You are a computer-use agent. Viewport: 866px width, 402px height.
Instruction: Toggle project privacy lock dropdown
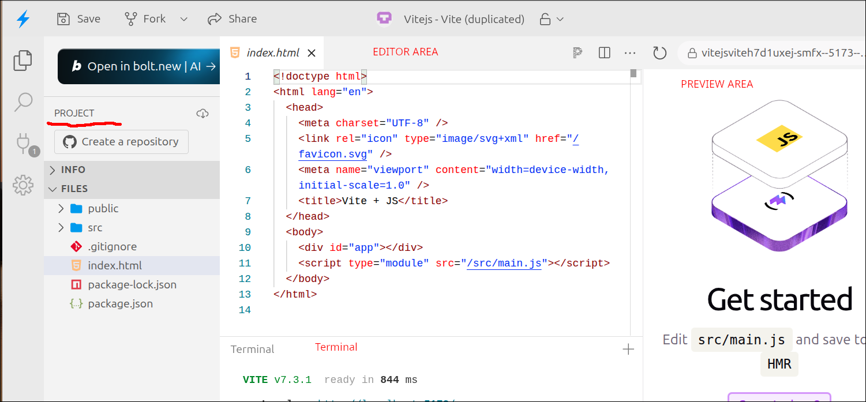(x=552, y=18)
